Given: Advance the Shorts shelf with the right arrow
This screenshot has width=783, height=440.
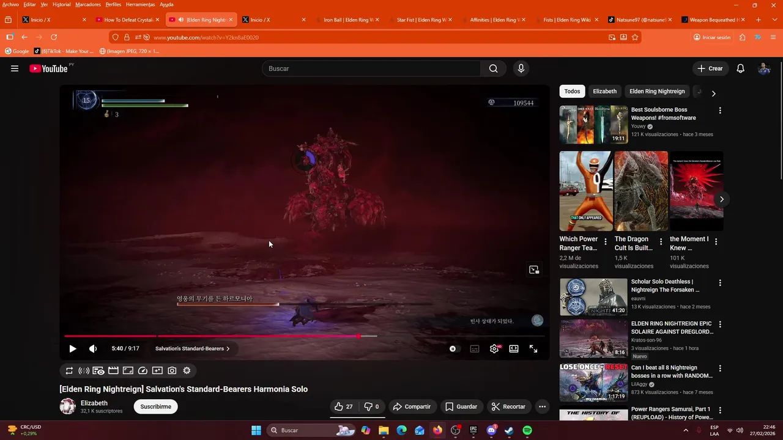Looking at the screenshot, I should coord(722,199).
